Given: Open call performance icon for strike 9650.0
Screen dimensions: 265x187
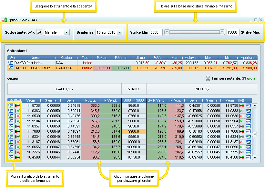Looking at the screenshot, I should point(17,105).
